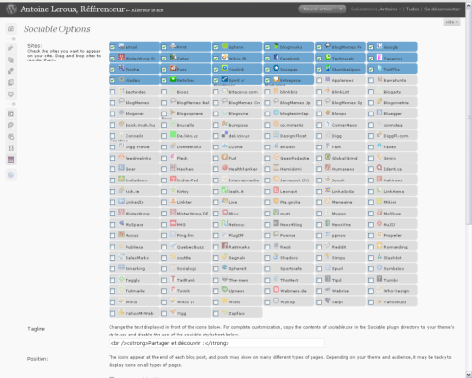The height and width of the screenshot is (378, 472).
Task: Enable the Yigg checkbox
Action: pyautogui.click(x=164, y=313)
